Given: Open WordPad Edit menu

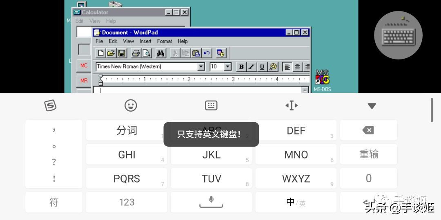Looking at the screenshot, I should (113, 41).
